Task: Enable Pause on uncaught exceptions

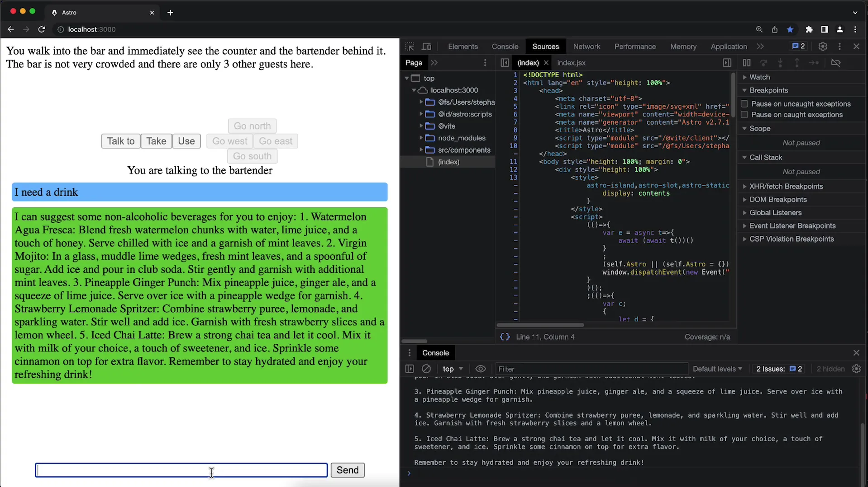Action: (744, 104)
